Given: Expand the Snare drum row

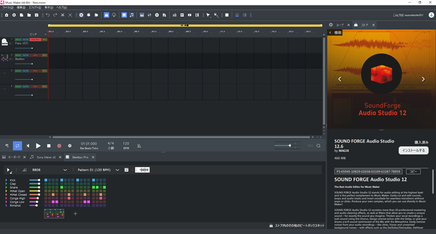Looking at the screenshot, I should [6, 187].
